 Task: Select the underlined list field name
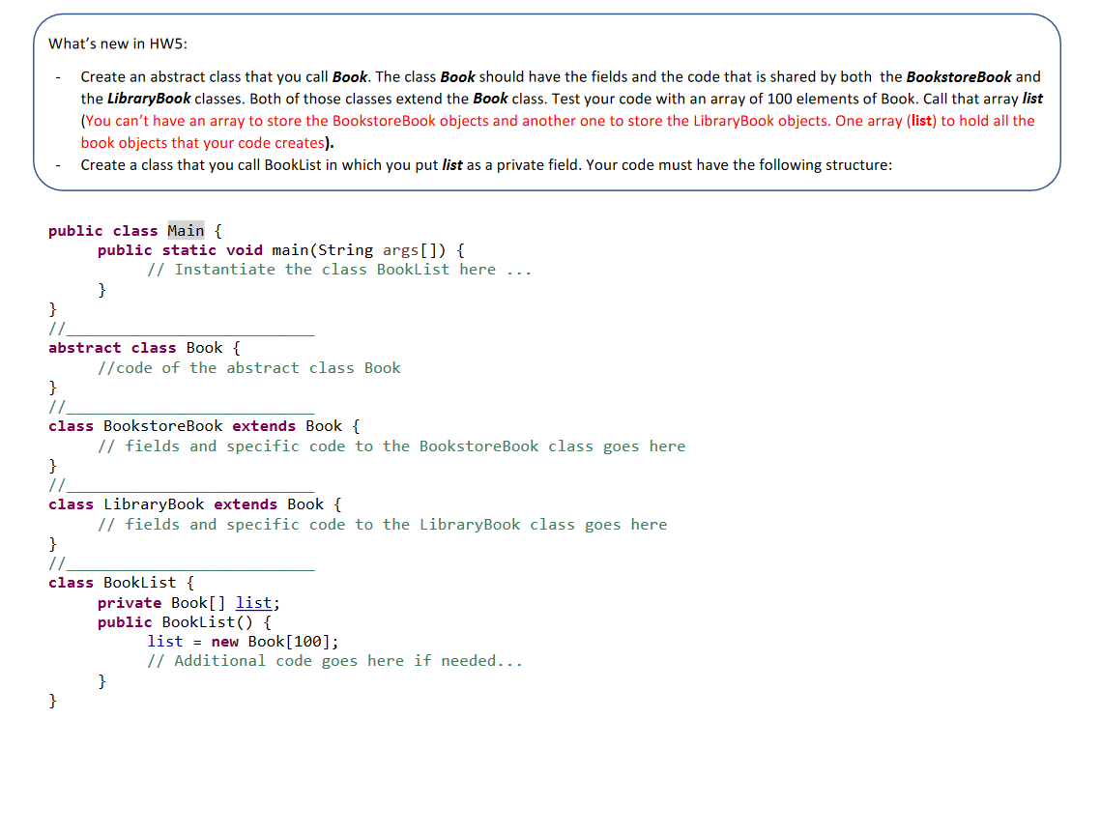point(253,602)
